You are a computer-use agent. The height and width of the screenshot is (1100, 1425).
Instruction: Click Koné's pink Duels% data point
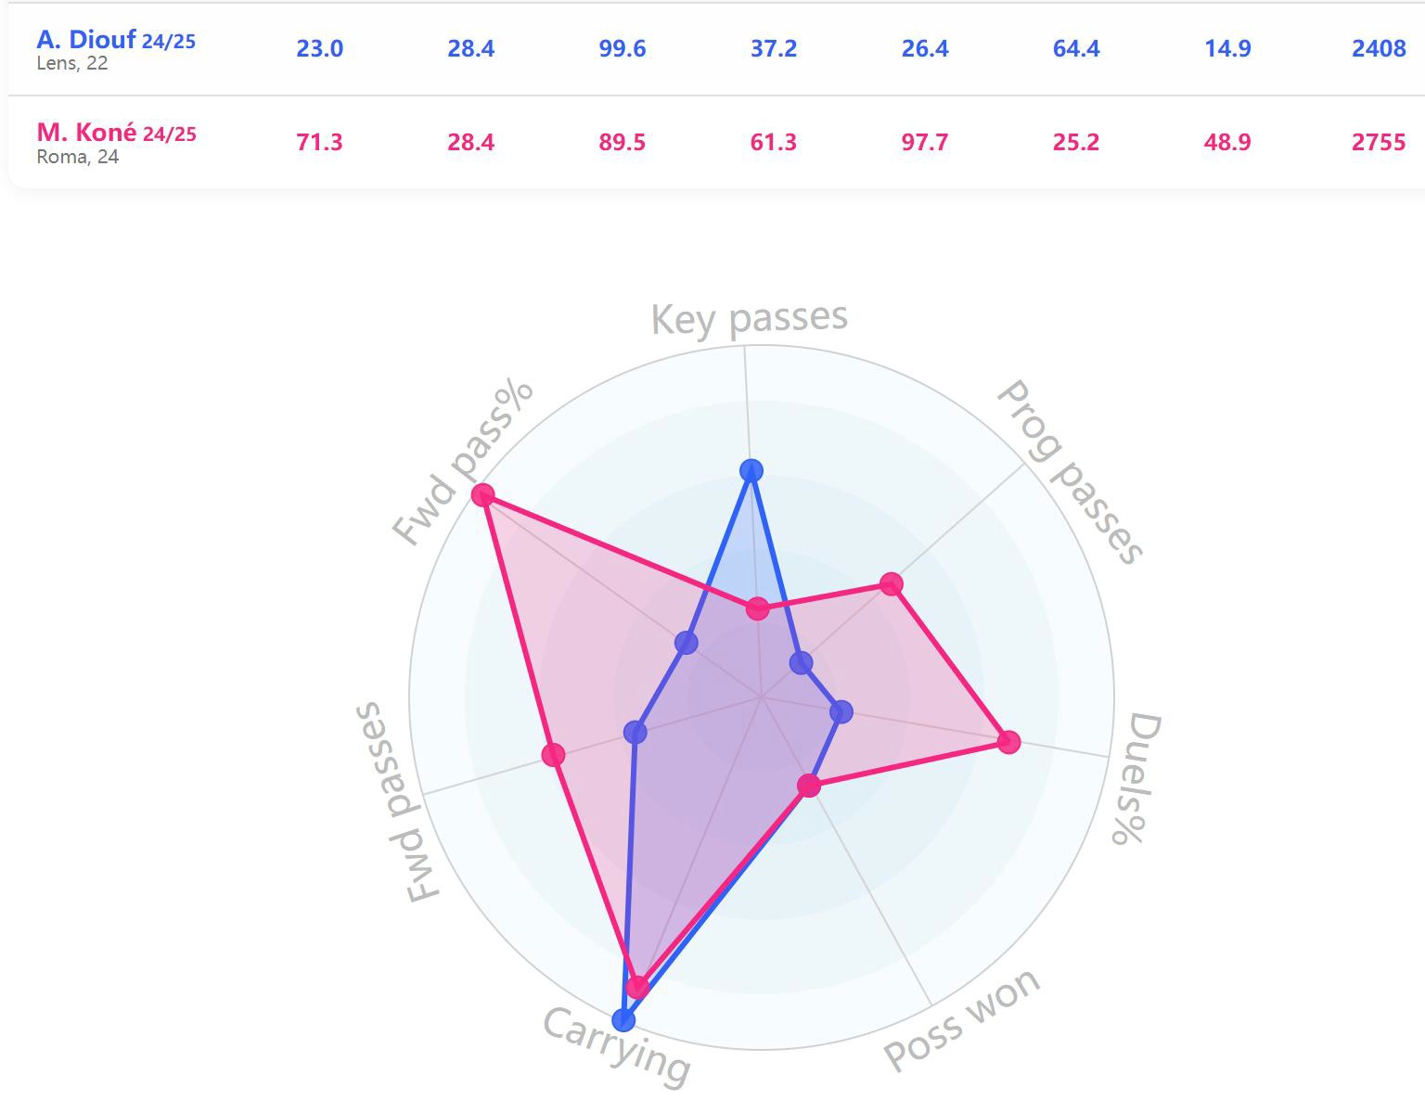(x=1009, y=742)
